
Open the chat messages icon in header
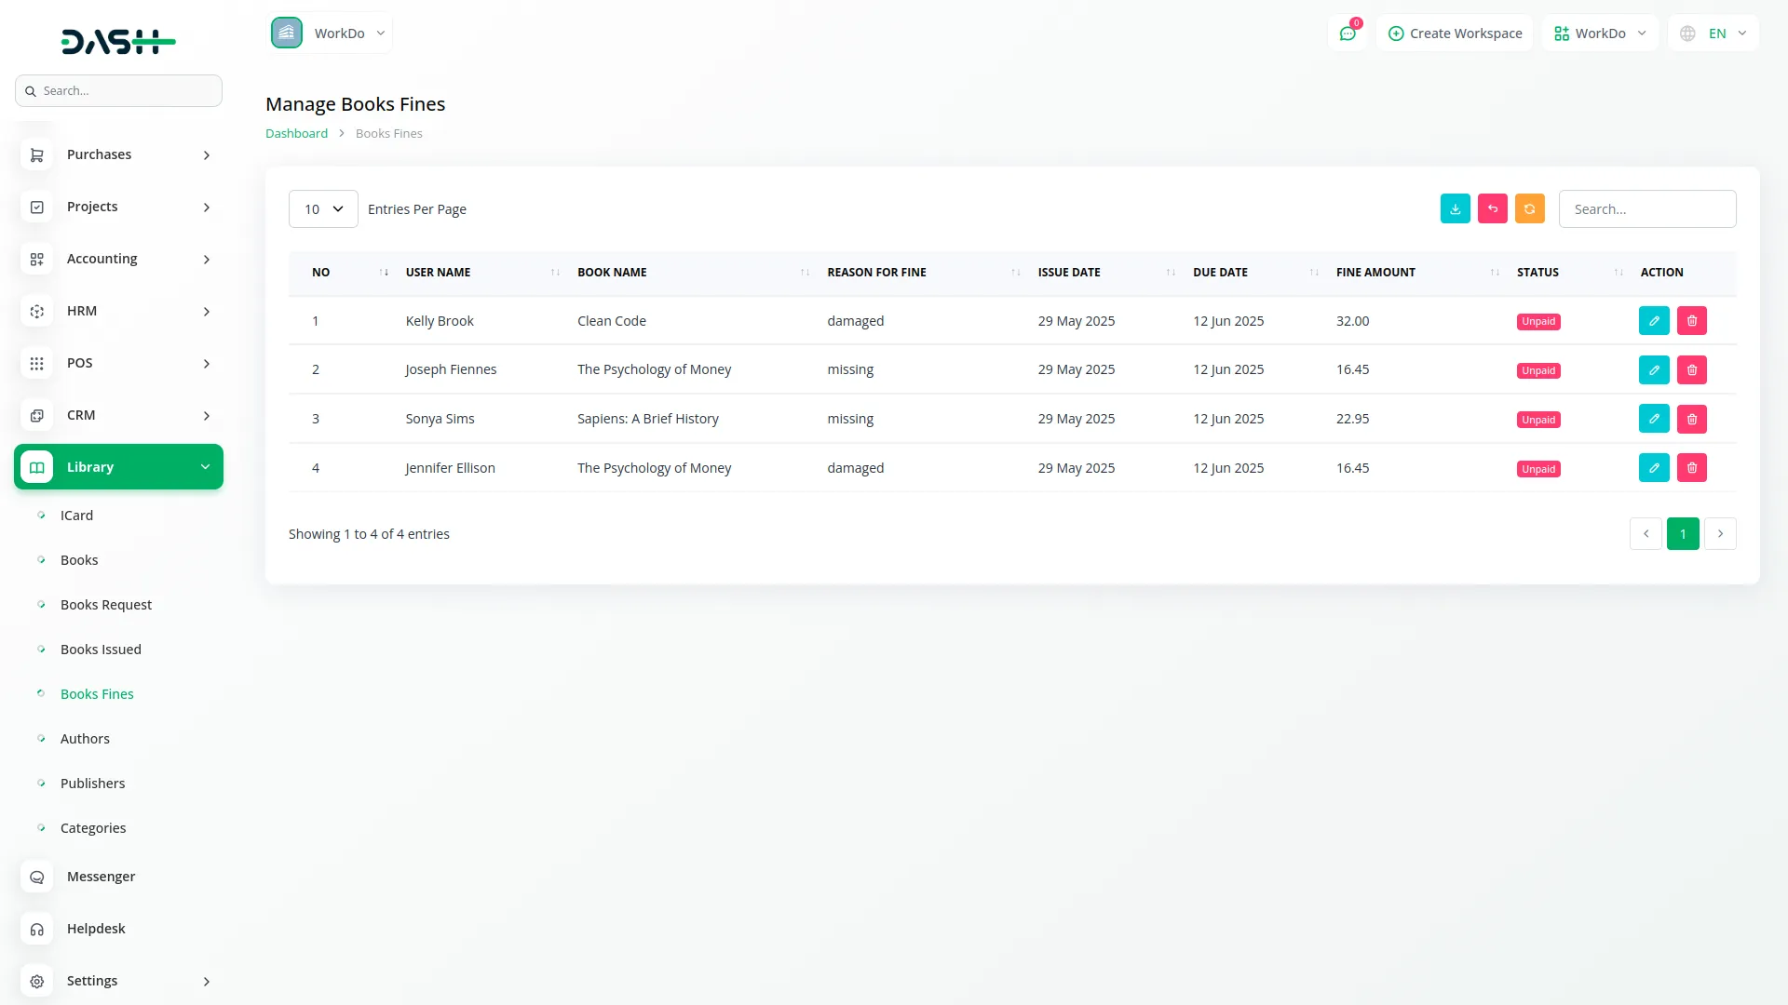(1348, 33)
